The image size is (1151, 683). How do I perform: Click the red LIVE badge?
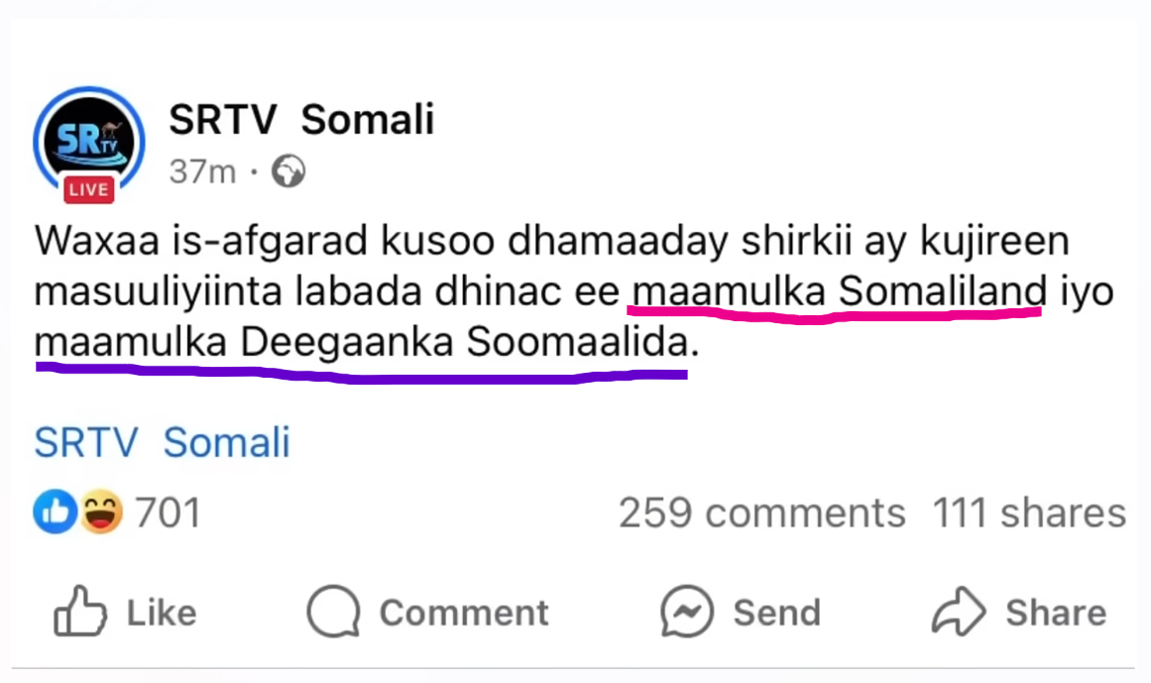pyautogui.click(x=88, y=189)
